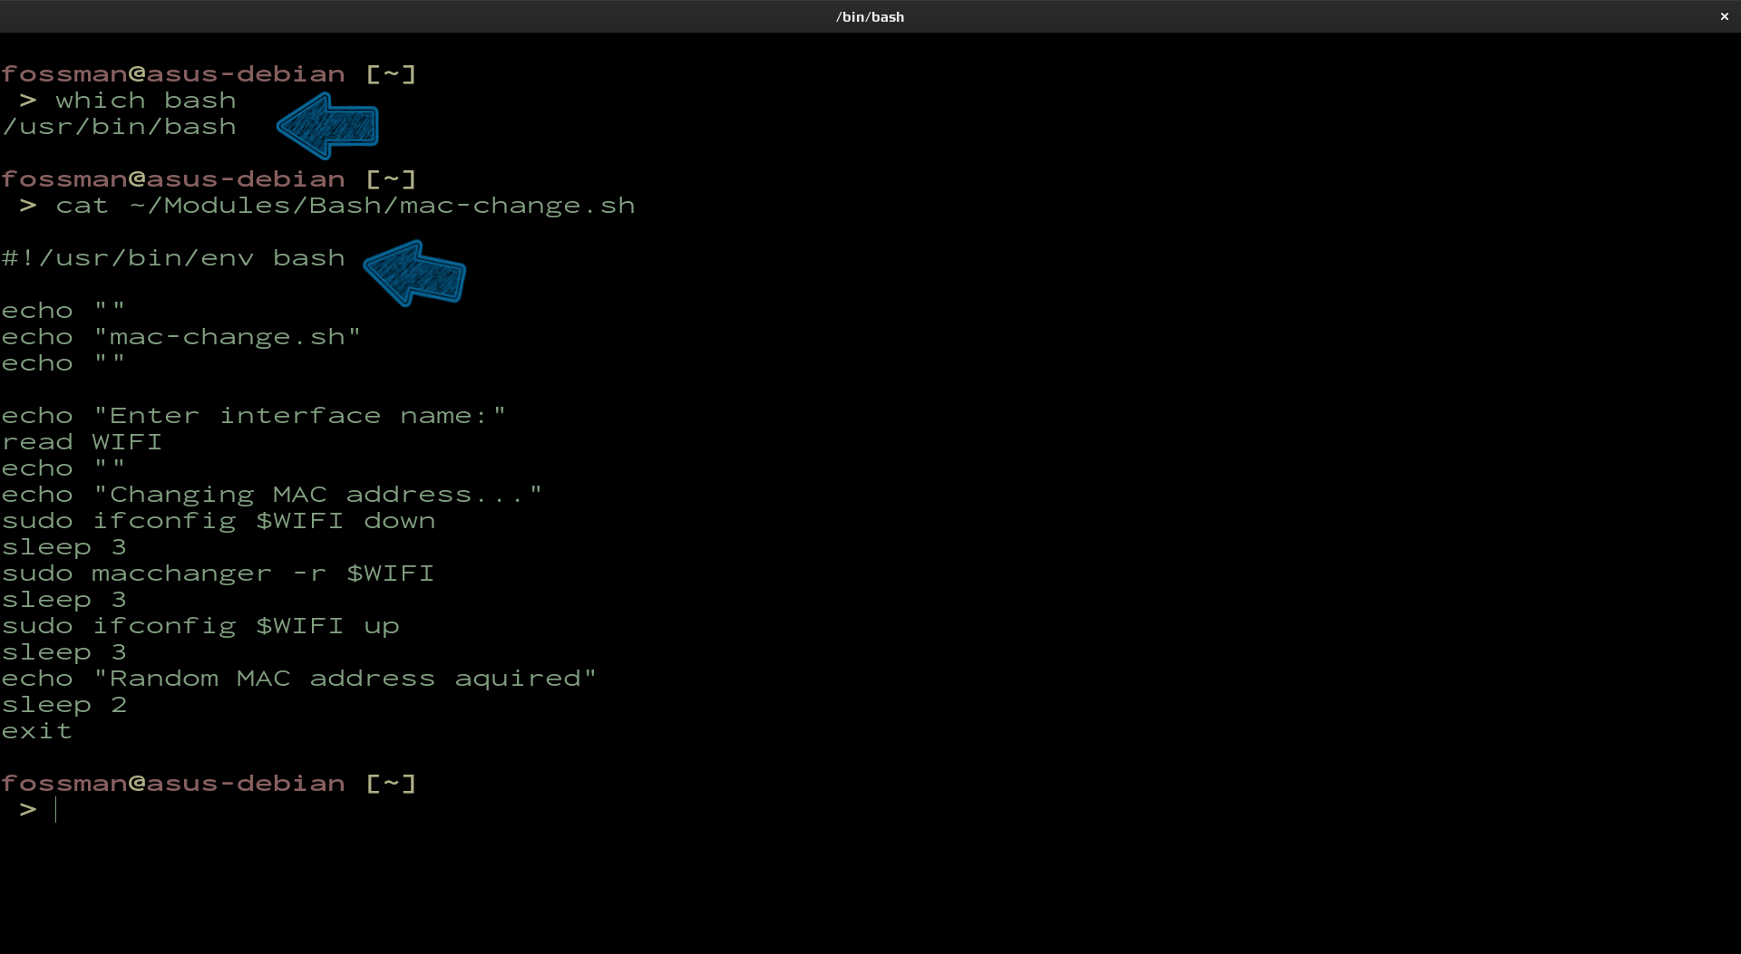
Task: Click the "Random MAC address aquired" echo line
Action: pos(299,679)
